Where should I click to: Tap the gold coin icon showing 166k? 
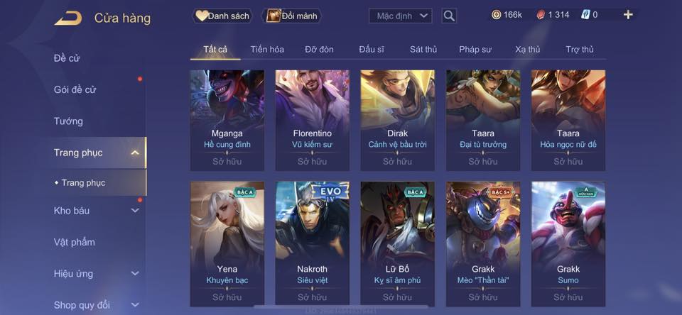[x=497, y=15]
